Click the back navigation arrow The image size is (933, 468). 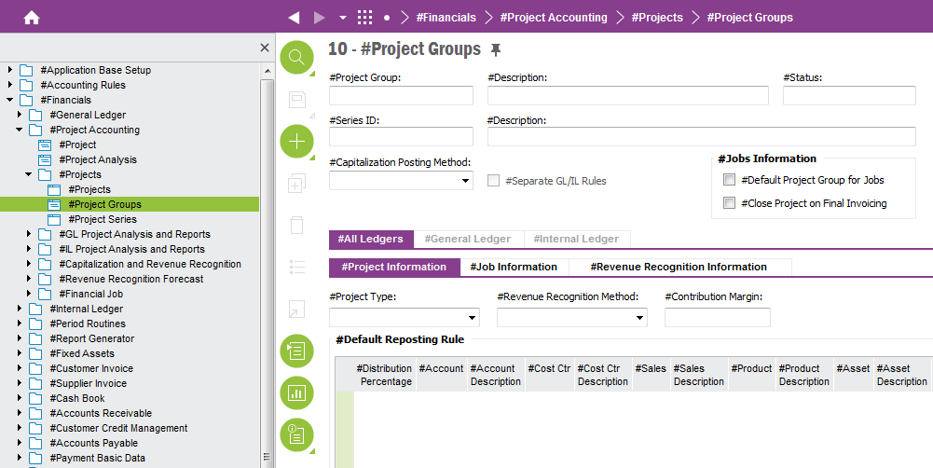[x=294, y=18]
